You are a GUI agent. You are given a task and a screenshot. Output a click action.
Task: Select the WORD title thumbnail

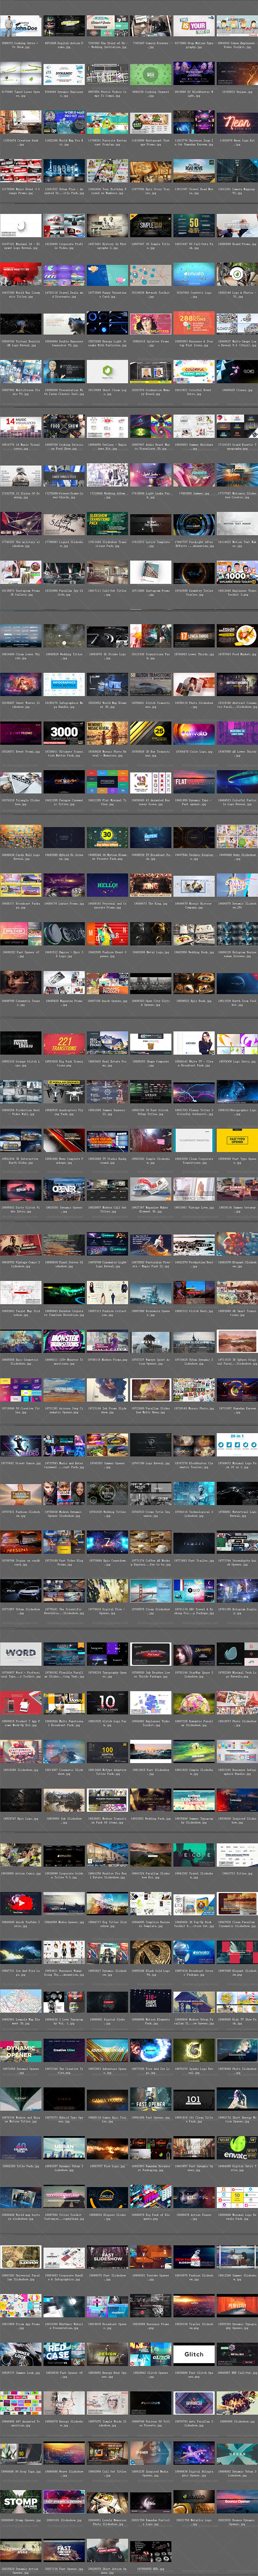(21, 1653)
